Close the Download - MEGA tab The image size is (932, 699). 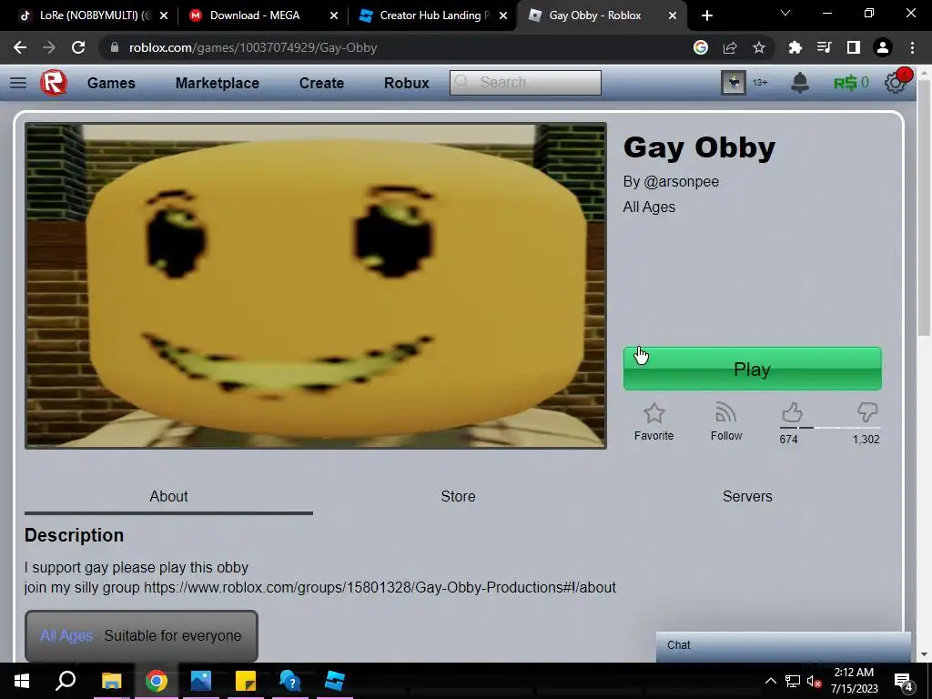point(334,15)
